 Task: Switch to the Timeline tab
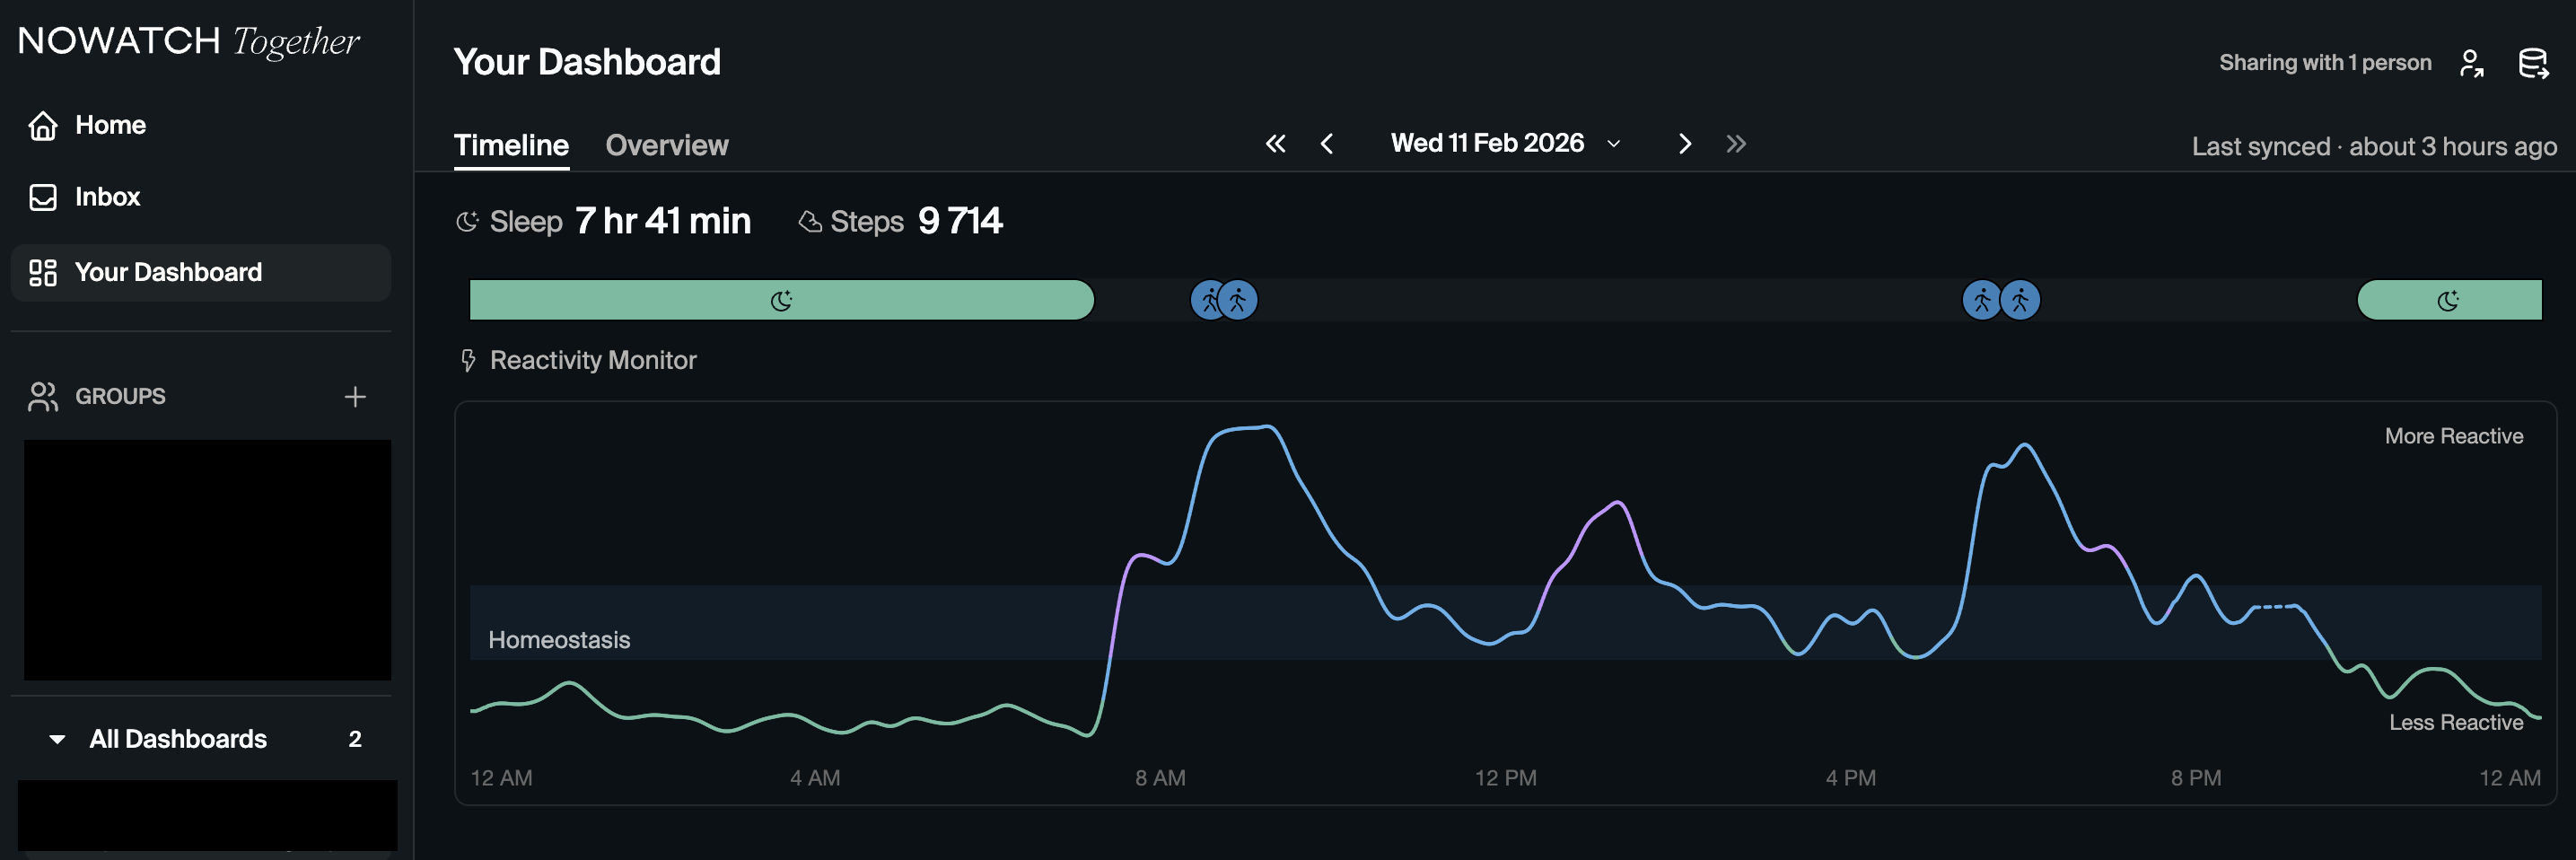(x=511, y=145)
